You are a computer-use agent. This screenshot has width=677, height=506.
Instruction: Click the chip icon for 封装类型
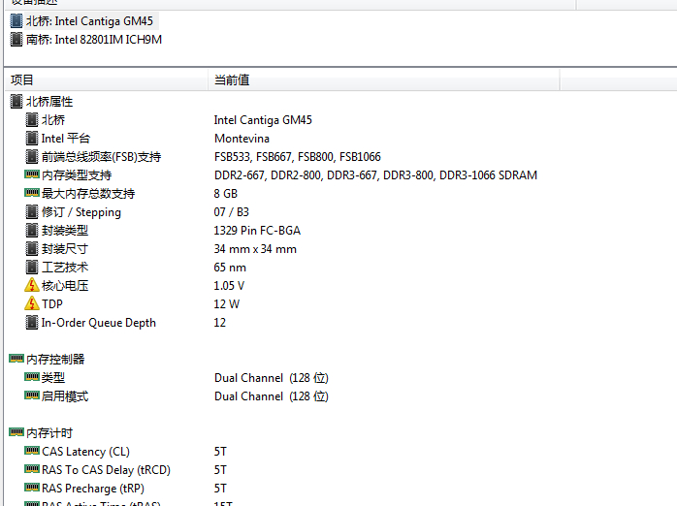tap(31, 231)
